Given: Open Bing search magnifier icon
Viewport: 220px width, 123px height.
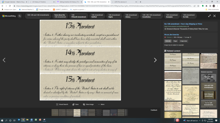Looking at the screenshot, I should (x=20, y=16).
